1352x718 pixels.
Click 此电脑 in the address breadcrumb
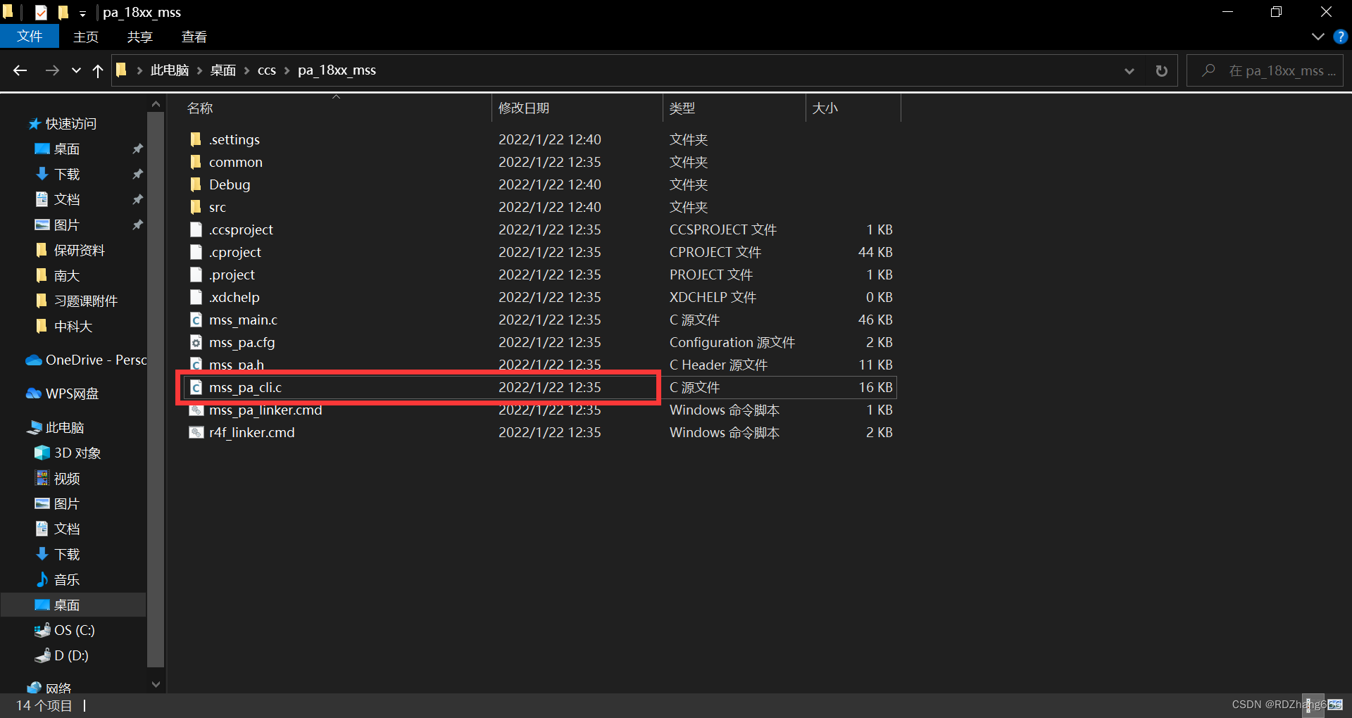tap(170, 70)
